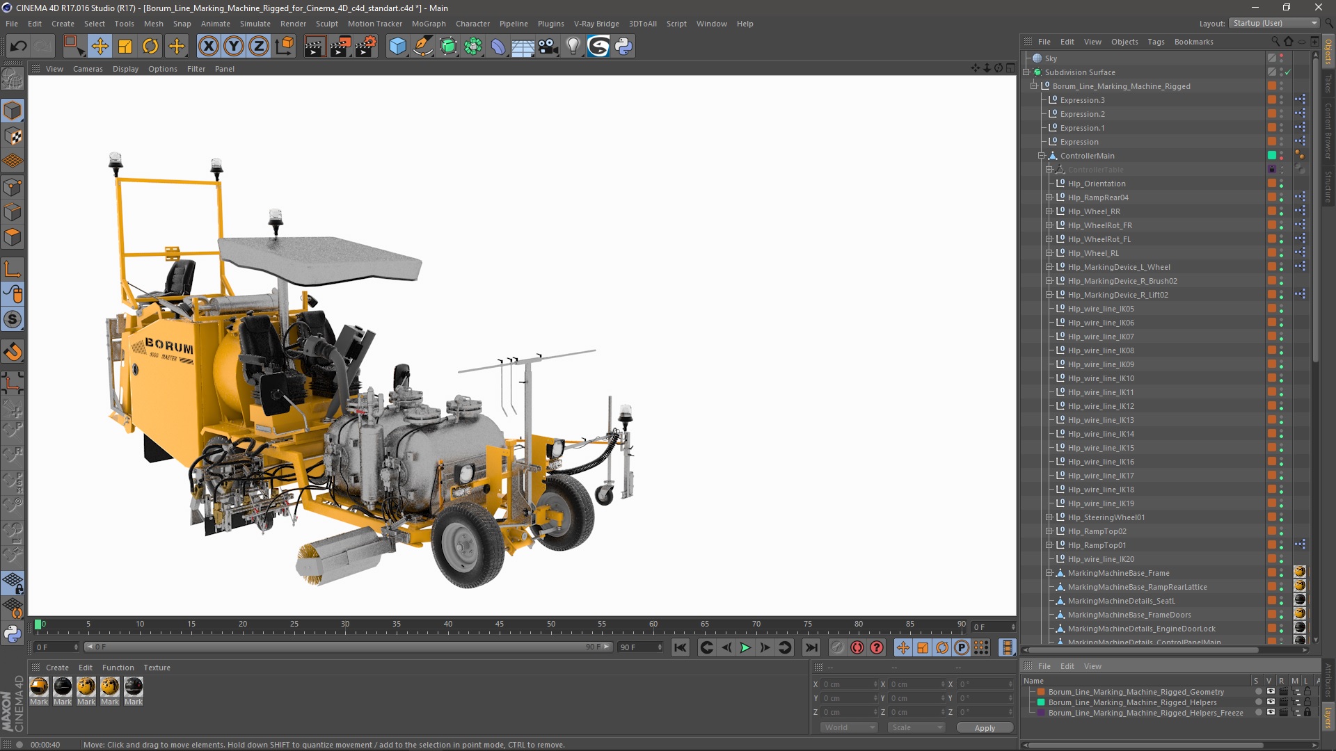Toggle visibility eye for Rigged_Geometry layer

pyautogui.click(x=1271, y=692)
